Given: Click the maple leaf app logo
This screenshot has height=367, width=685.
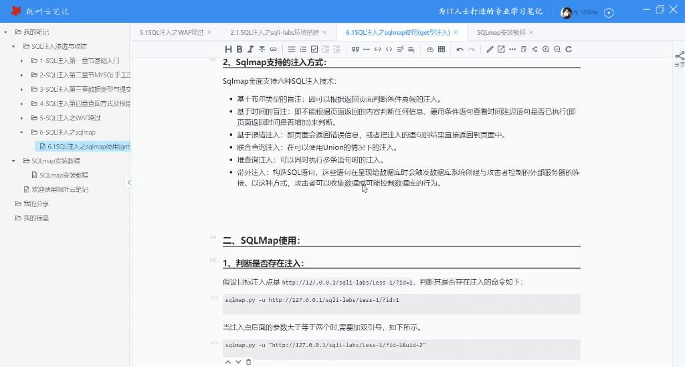Looking at the screenshot, I should click(16, 11).
